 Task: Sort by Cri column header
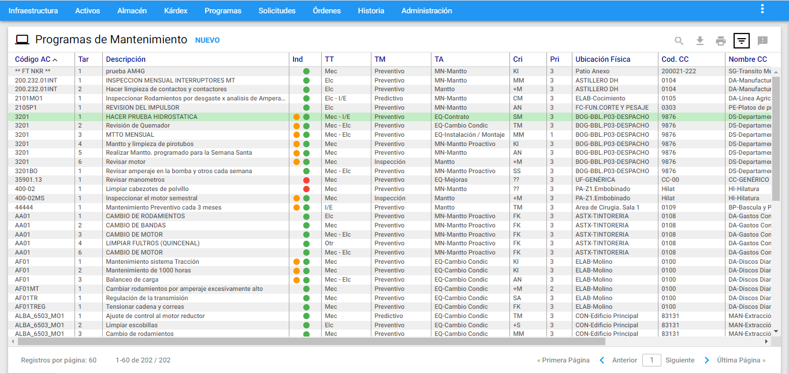pyautogui.click(x=518, y=59)
